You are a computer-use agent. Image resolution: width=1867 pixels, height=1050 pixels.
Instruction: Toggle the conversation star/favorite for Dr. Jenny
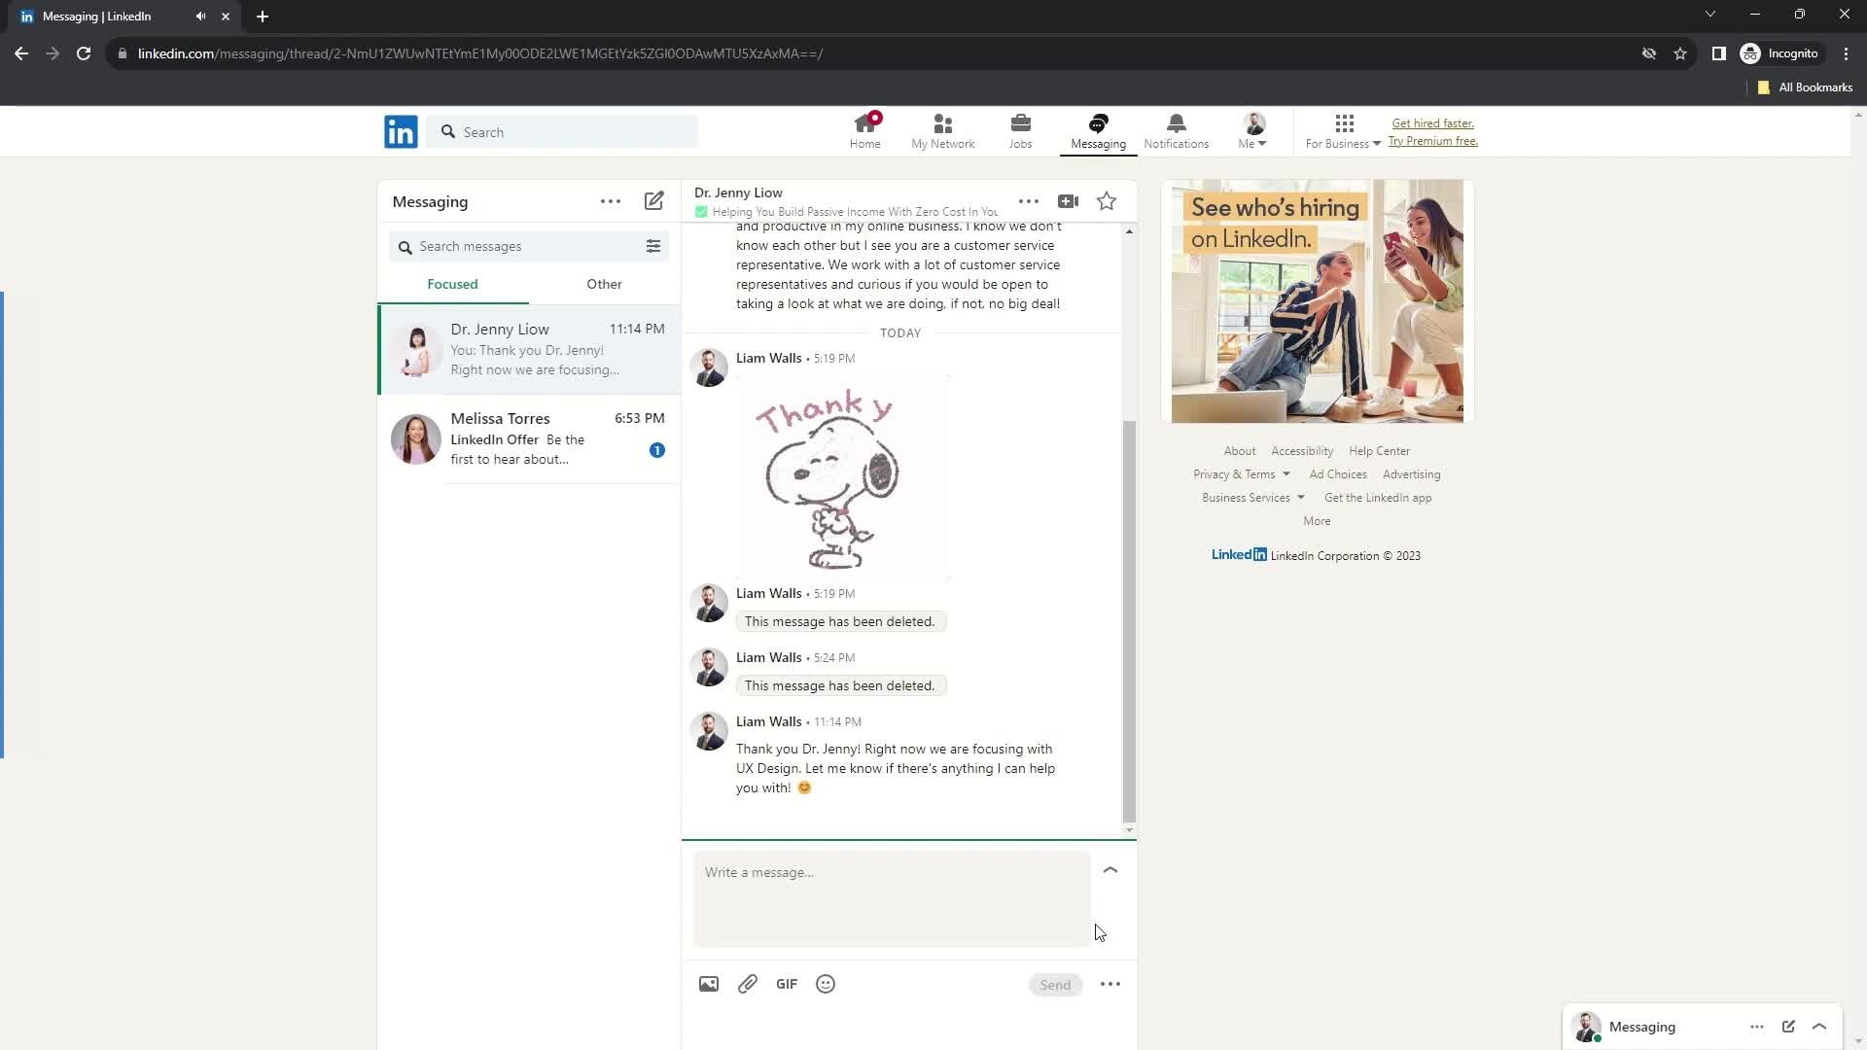coord(1108,201)
